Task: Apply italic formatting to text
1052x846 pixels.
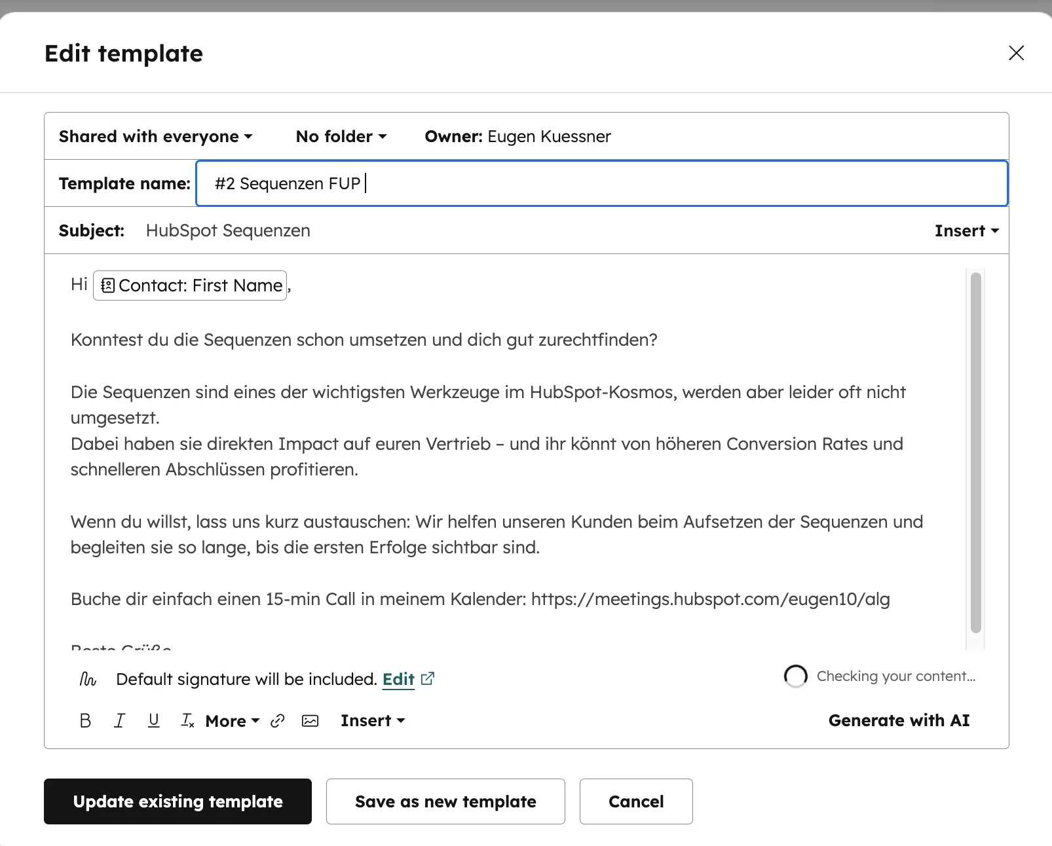Action: [119, 720]
